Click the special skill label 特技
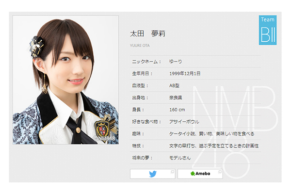 138,146
